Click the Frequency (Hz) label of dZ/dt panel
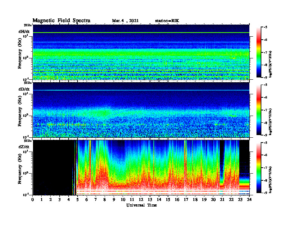The height and width of the screenshot is (229, 297). pos(20,169)
